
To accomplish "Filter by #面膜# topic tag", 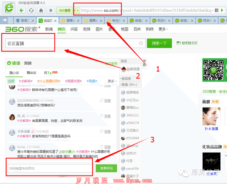I will coord(92,81).
